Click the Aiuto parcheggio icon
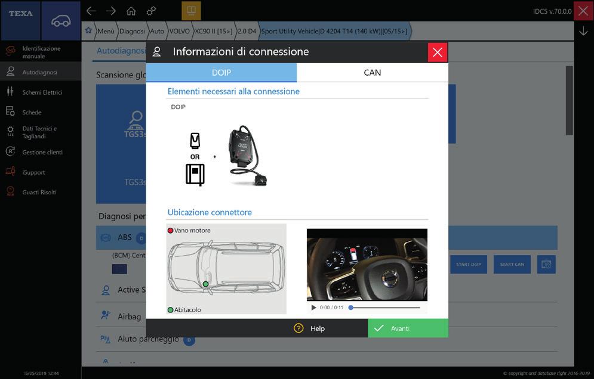 point(105,339)
